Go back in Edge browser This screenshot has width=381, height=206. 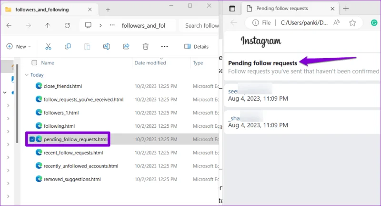[x=233, y=22]
